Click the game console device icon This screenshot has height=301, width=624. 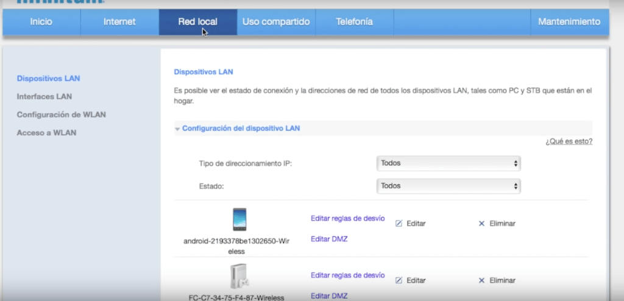(239, 277)
